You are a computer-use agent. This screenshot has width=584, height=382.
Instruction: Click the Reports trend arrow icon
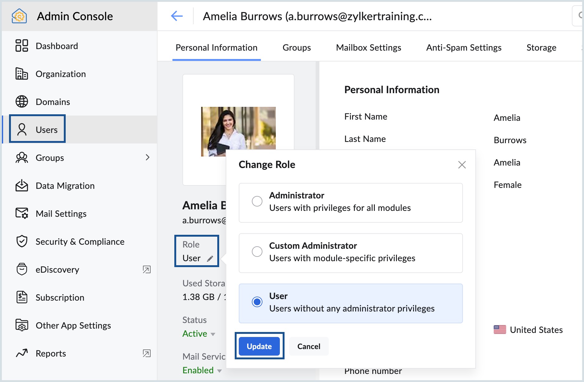click(22, 353)
